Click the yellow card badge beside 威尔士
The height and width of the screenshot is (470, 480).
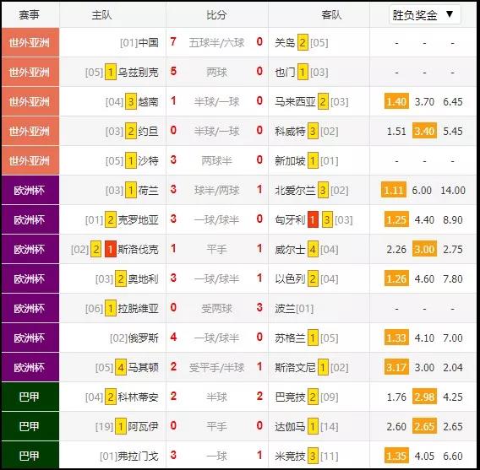click(x=313, y=250)
